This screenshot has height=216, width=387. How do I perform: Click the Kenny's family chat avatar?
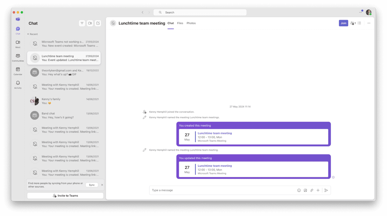(x=35, y=101)
